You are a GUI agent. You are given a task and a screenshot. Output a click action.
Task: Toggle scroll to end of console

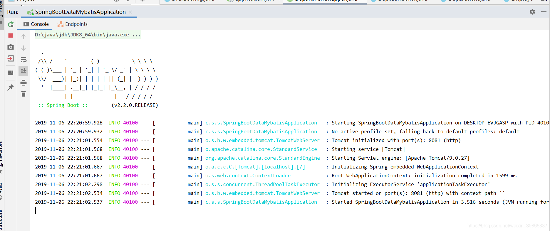coord(24,71)
